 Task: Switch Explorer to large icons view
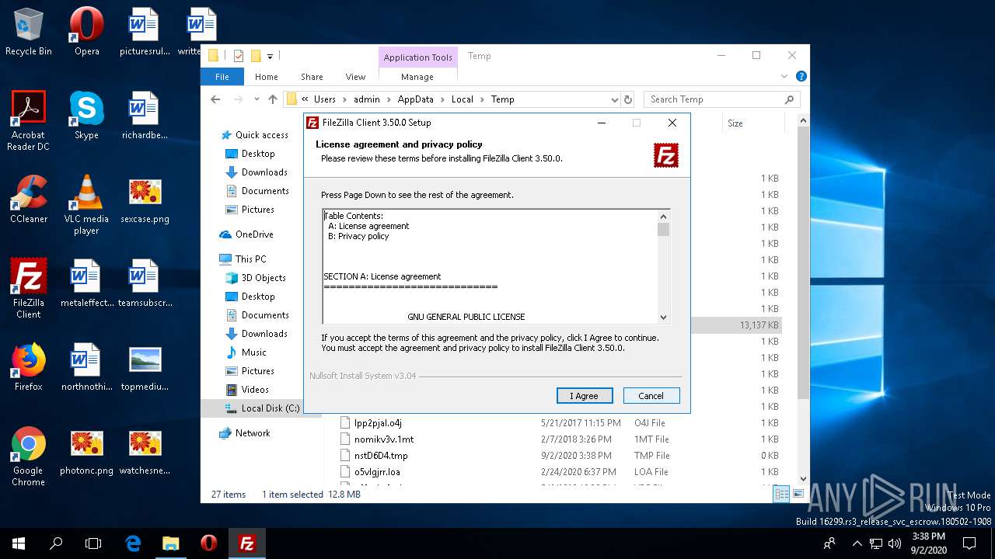[798, 494]
